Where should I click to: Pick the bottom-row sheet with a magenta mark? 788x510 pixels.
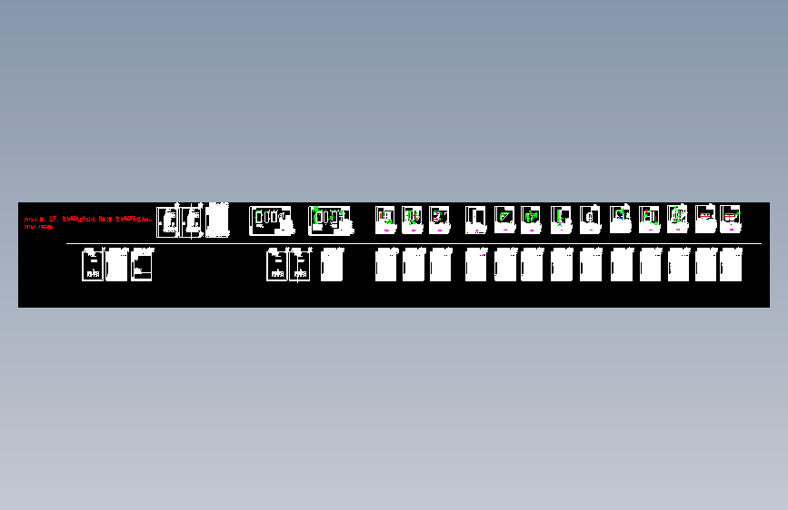click(476, 265)
